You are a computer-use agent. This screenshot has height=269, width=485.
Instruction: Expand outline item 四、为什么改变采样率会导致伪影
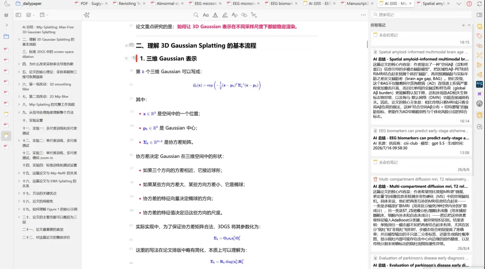(x=19, y=64)
